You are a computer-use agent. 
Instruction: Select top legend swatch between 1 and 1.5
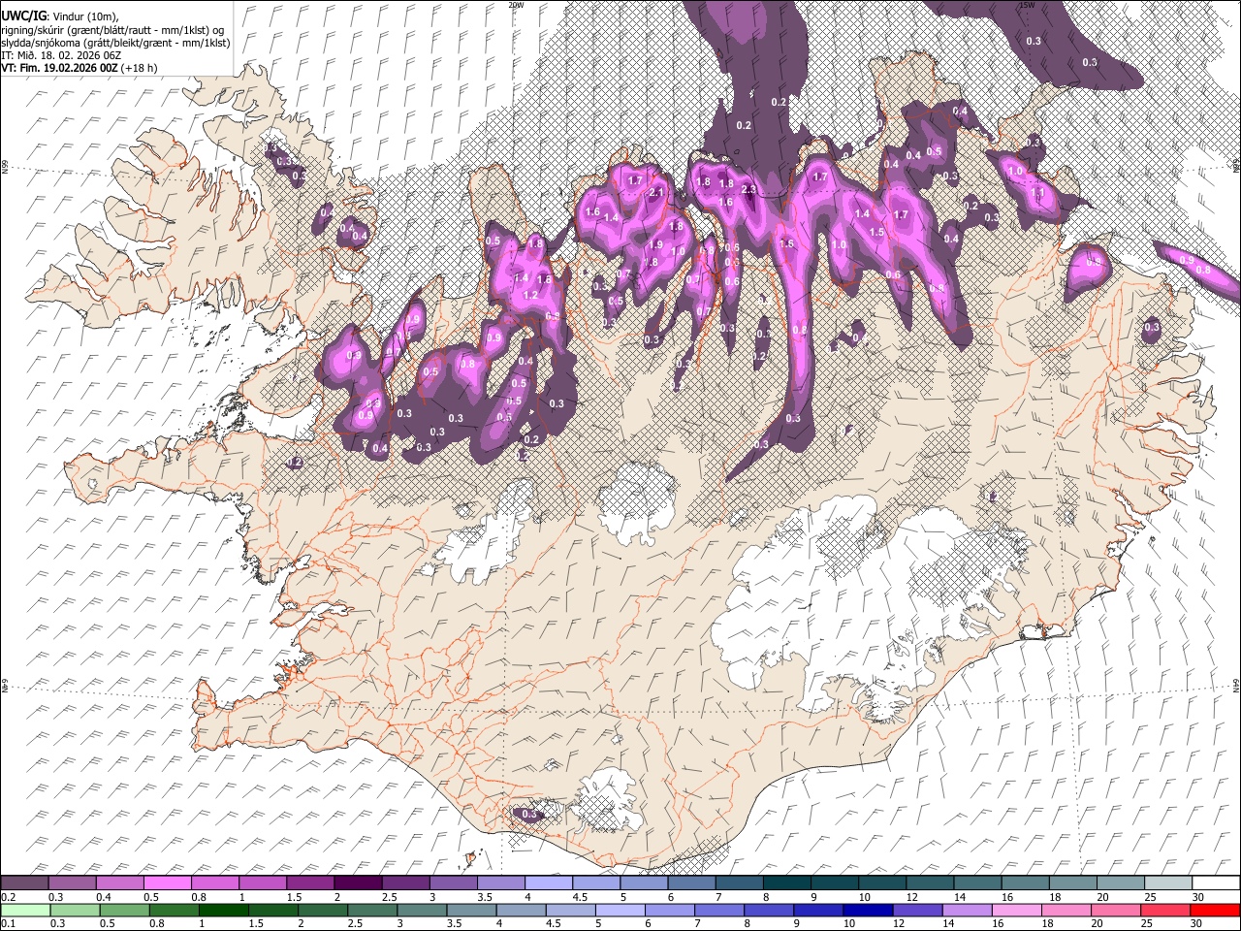coord(263,883)
